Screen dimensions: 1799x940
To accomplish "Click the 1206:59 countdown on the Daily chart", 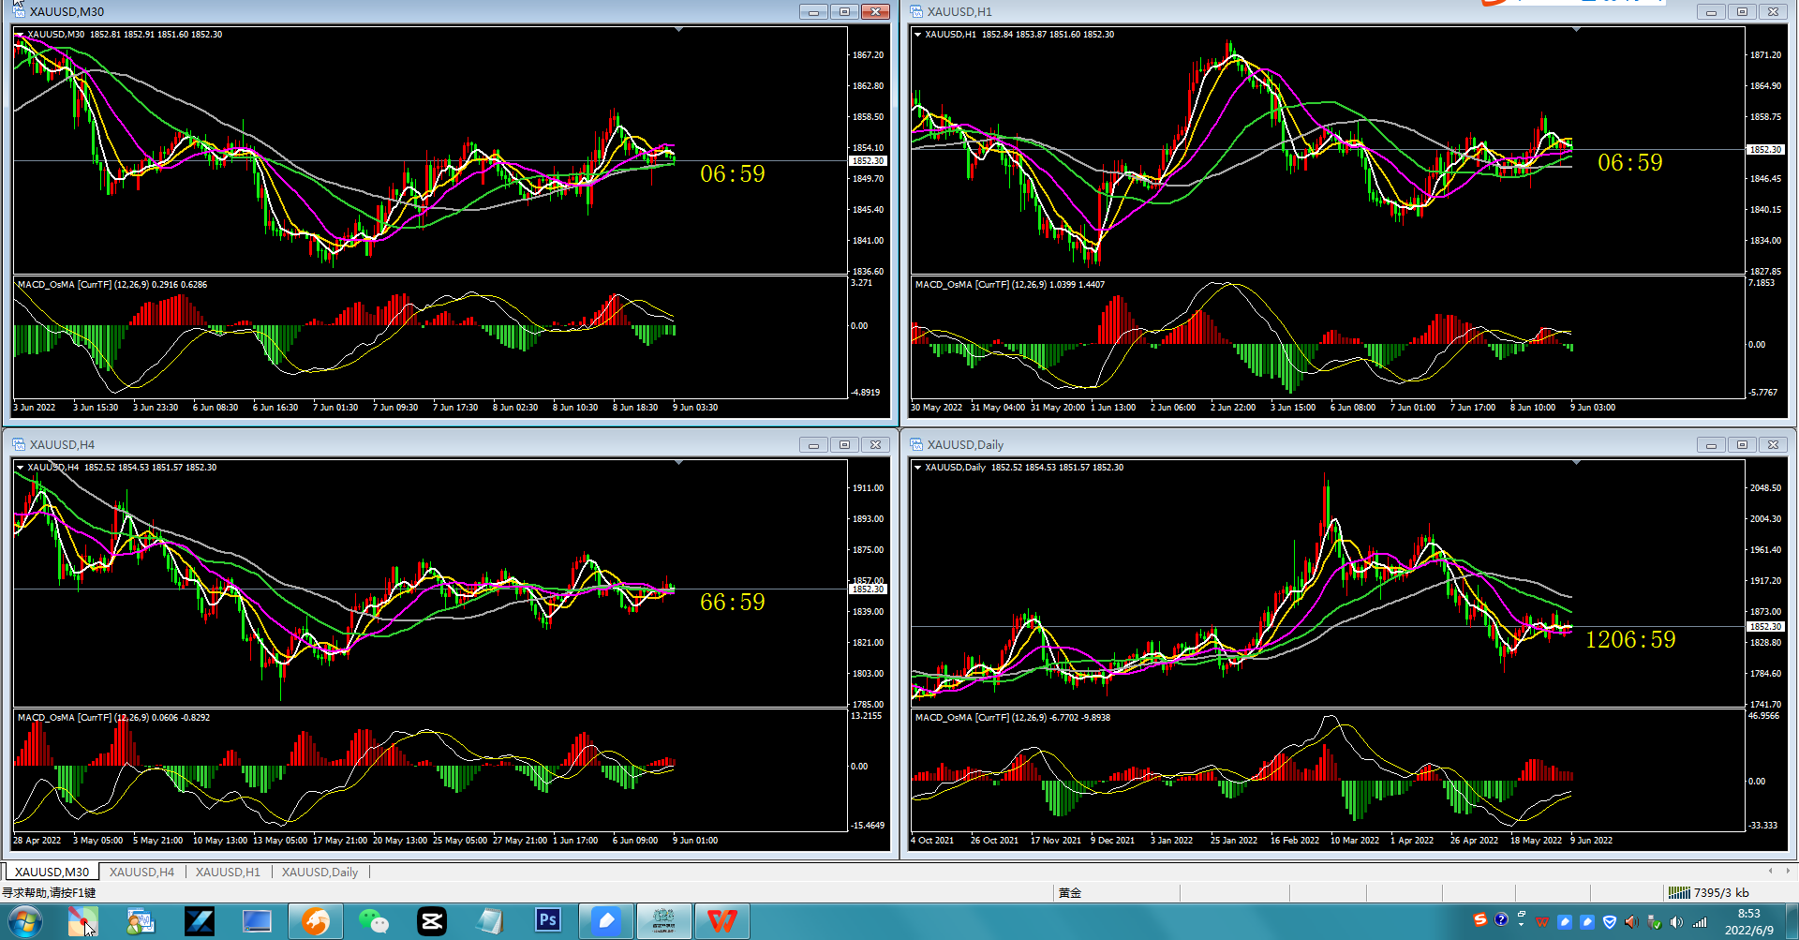I will point(1630,640).
